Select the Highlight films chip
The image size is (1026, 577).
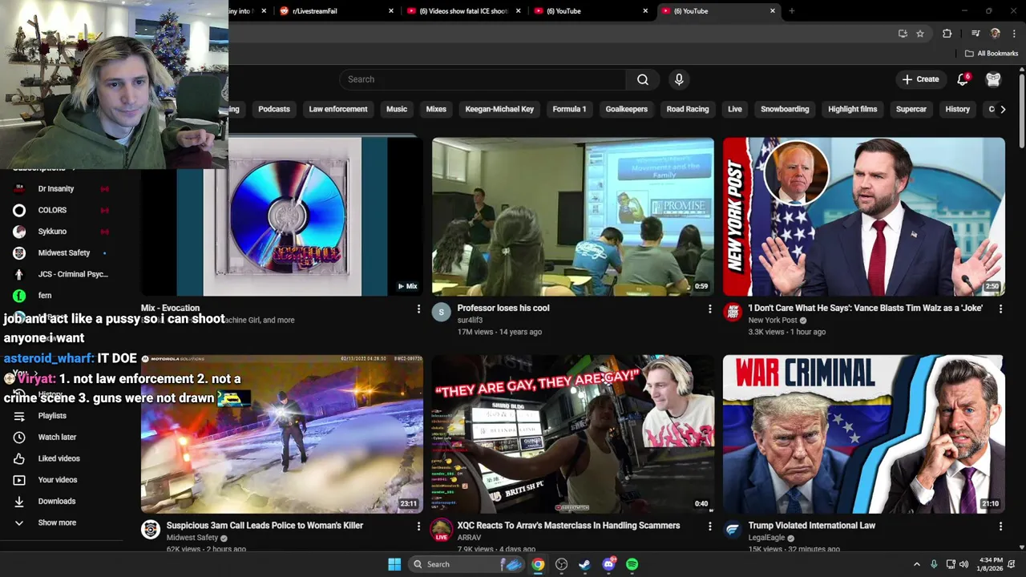tap(852, 109)
